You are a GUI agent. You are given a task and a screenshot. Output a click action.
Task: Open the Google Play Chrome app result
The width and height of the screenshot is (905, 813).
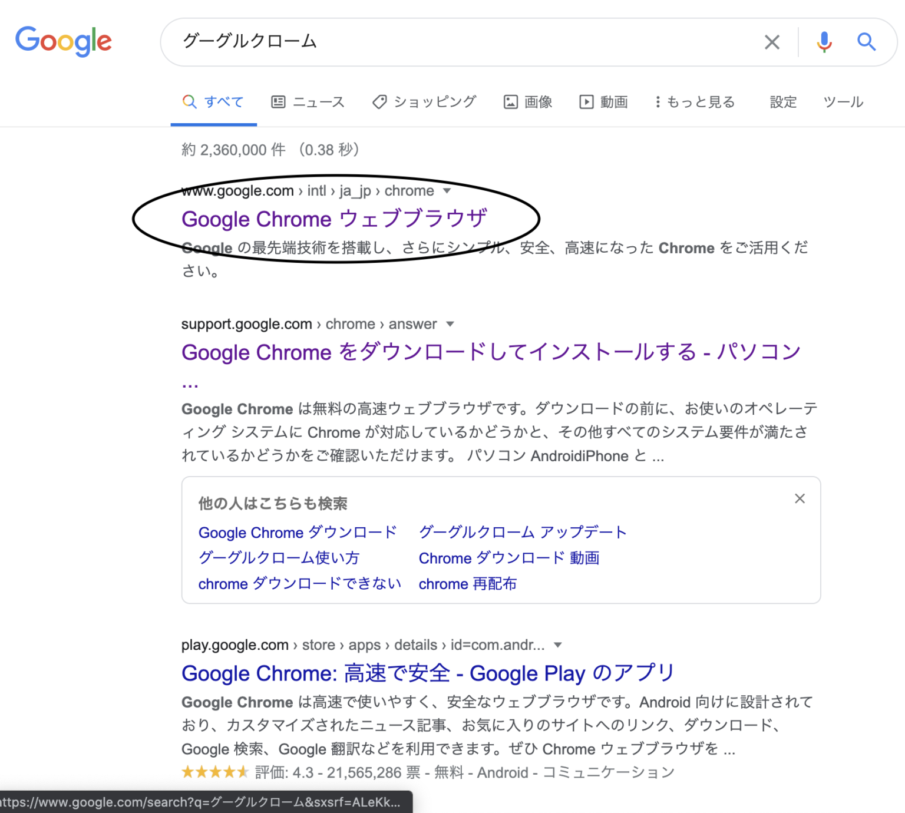(x=428, y=673)
